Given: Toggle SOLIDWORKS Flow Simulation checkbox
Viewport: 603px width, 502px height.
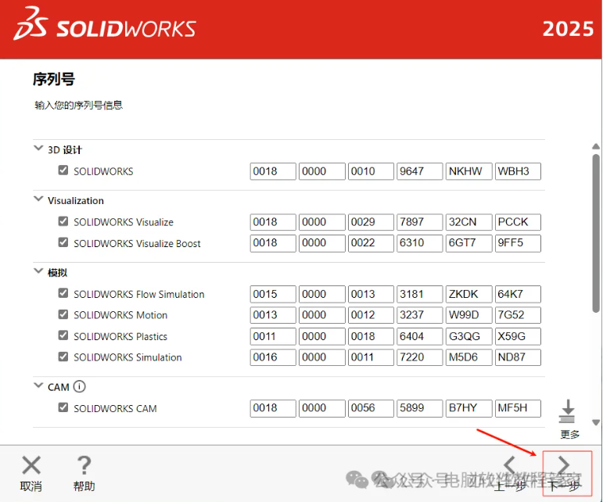Looking at the screenshot, I should tap(63, 293).
